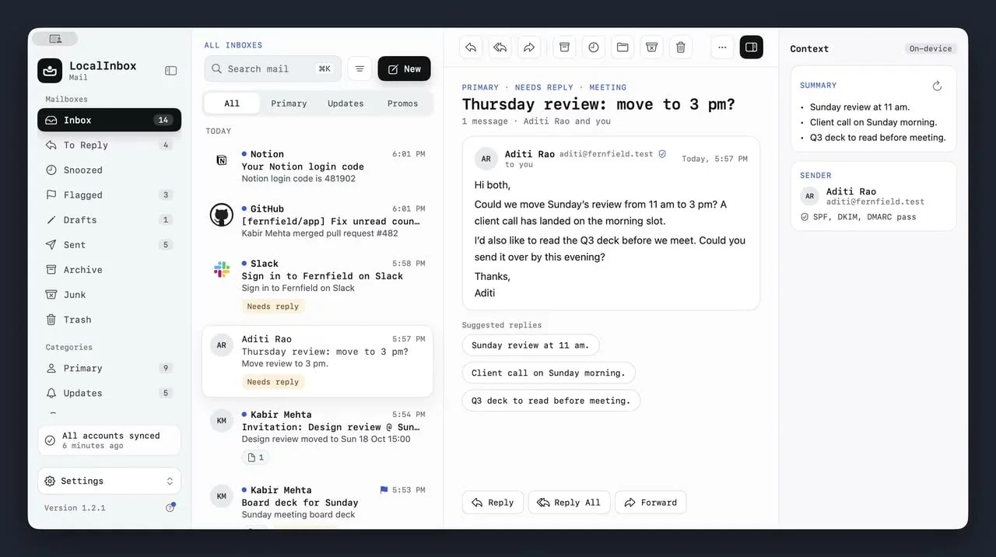
Task: Click the AR avatar in the message header
Action: 486,159
